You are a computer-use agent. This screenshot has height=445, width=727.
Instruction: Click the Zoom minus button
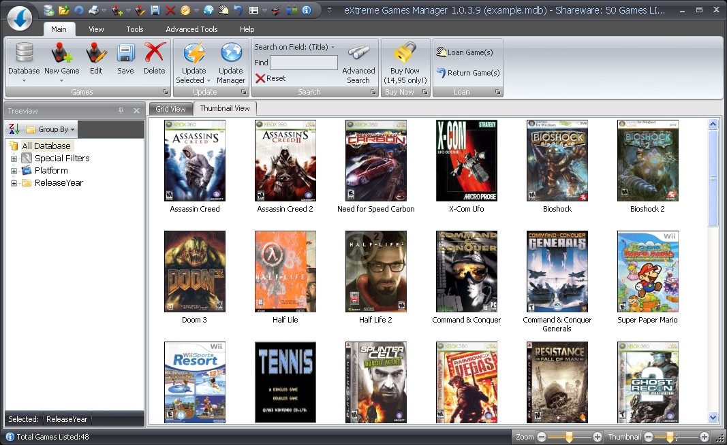[x=542, y=437]
